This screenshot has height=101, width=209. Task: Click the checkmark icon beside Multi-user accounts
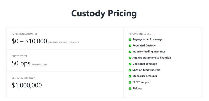130,76
